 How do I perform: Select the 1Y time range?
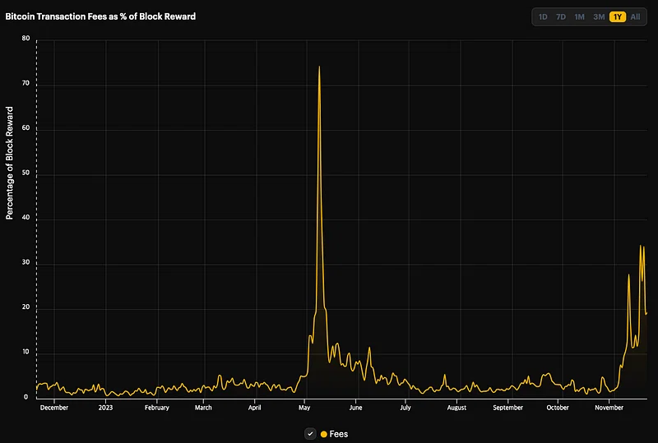(618, 16)
